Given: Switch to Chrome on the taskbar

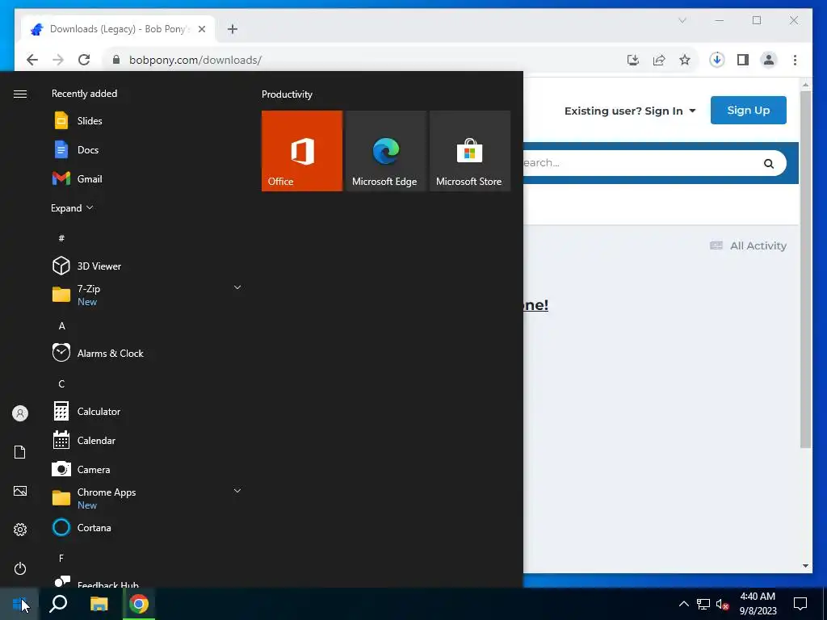Looking at the screenshot, I should pyautogui.click(x=139, y=604).
